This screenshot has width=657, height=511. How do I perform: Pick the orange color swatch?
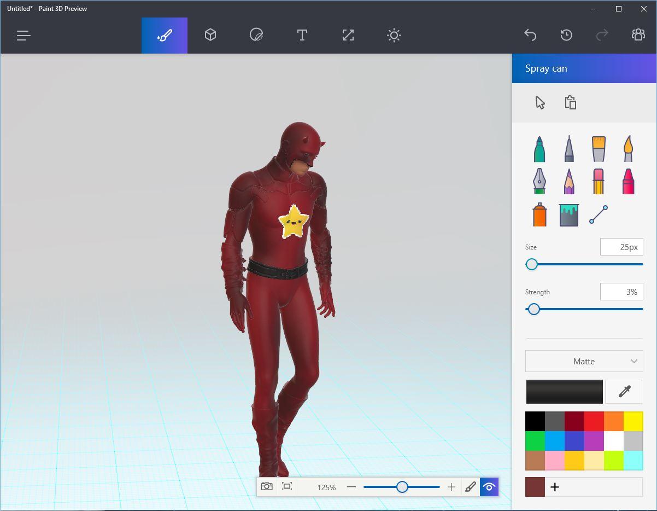click(x=614, y=421)
